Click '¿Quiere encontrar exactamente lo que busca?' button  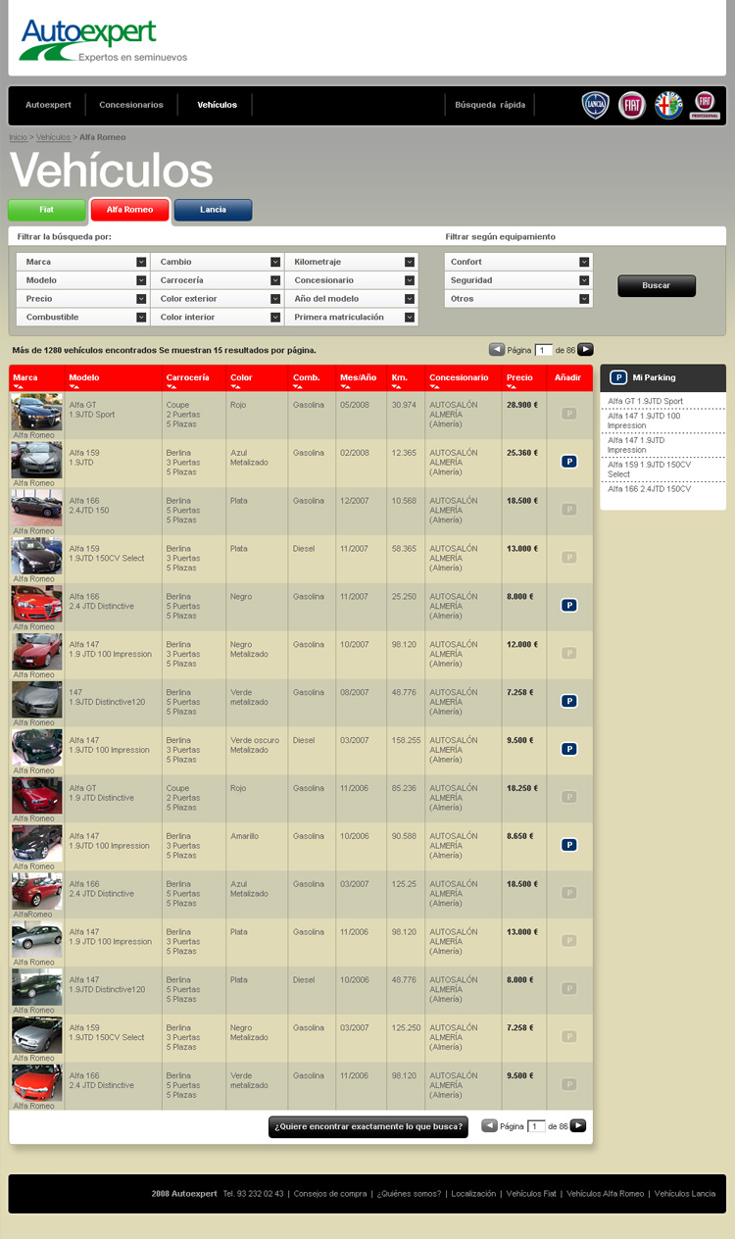(368, 1126)
